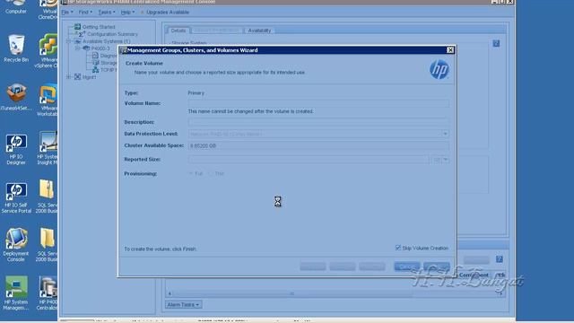Click the Reported Size input field

[x=309, y=160]
